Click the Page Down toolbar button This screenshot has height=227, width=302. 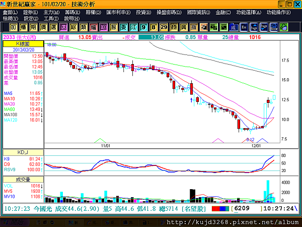point(264,27)
